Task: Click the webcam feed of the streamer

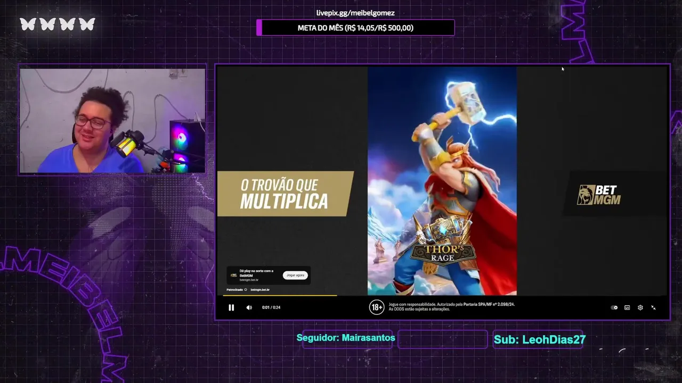Action: tap(112, 120)
